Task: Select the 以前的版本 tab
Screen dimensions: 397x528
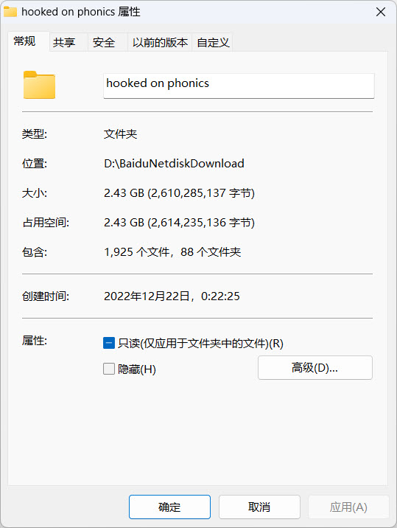Action: pyautogui.click(x=160, y=43)
